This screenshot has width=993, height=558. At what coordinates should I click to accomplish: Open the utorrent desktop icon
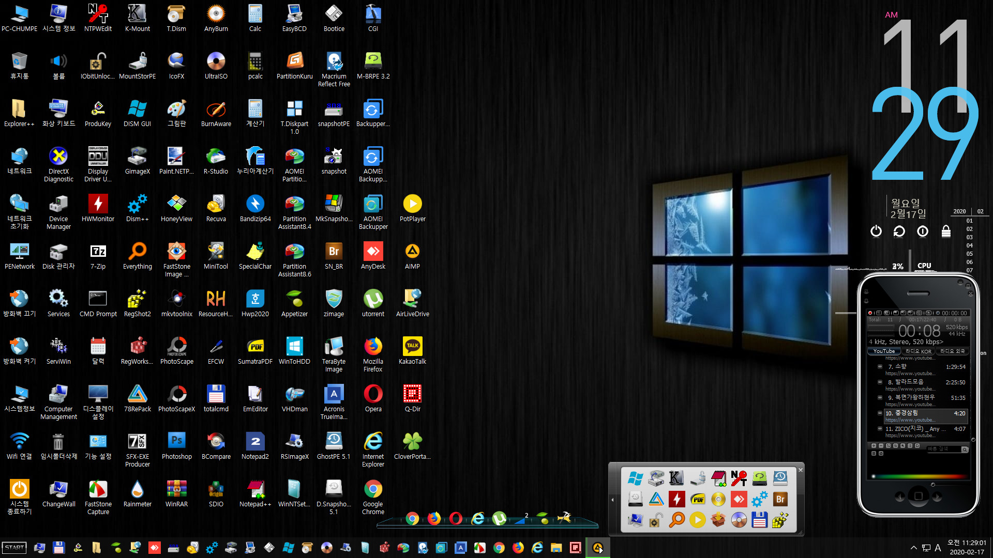point(373,303)
